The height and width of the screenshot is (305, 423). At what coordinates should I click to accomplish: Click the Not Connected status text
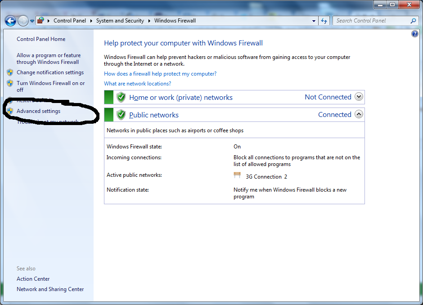click(328, 97)
